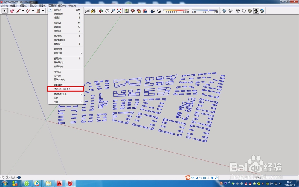Click the credits info status bar icon

[8, 177]
